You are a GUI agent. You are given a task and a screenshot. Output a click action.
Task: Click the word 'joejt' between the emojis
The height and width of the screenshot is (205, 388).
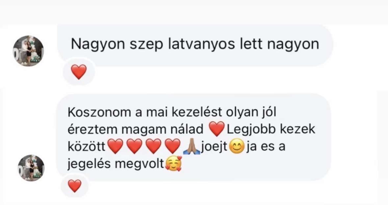pyautogui.click(x=214, y=147)
